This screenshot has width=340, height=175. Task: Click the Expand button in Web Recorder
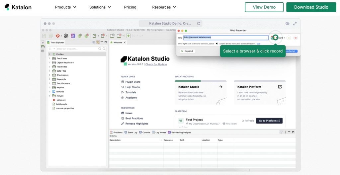(x=187, y=51)
